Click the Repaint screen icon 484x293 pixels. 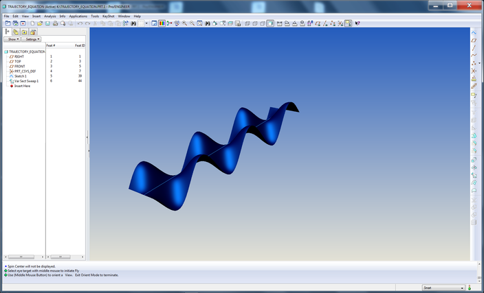[x=154, y=23]
